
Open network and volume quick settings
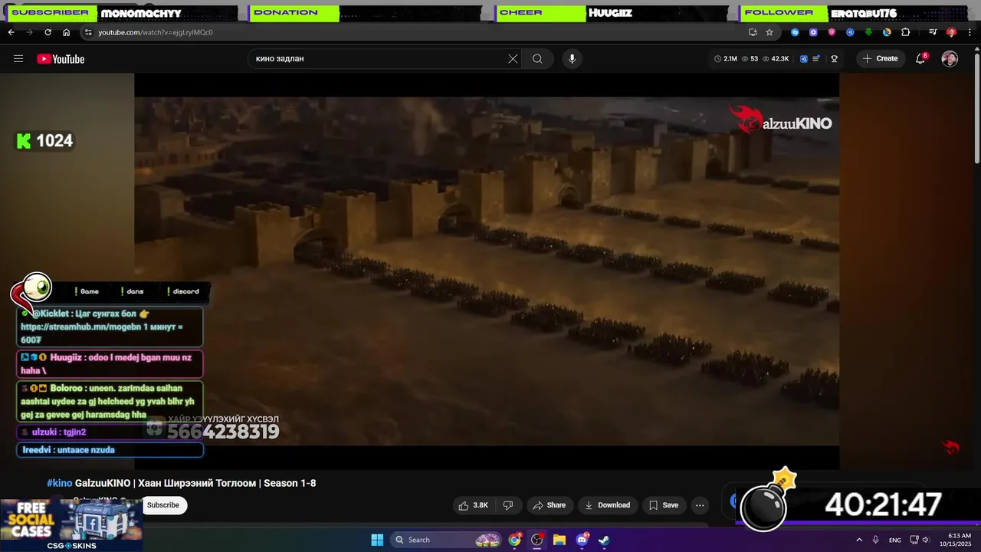click(x=920, y=540)
